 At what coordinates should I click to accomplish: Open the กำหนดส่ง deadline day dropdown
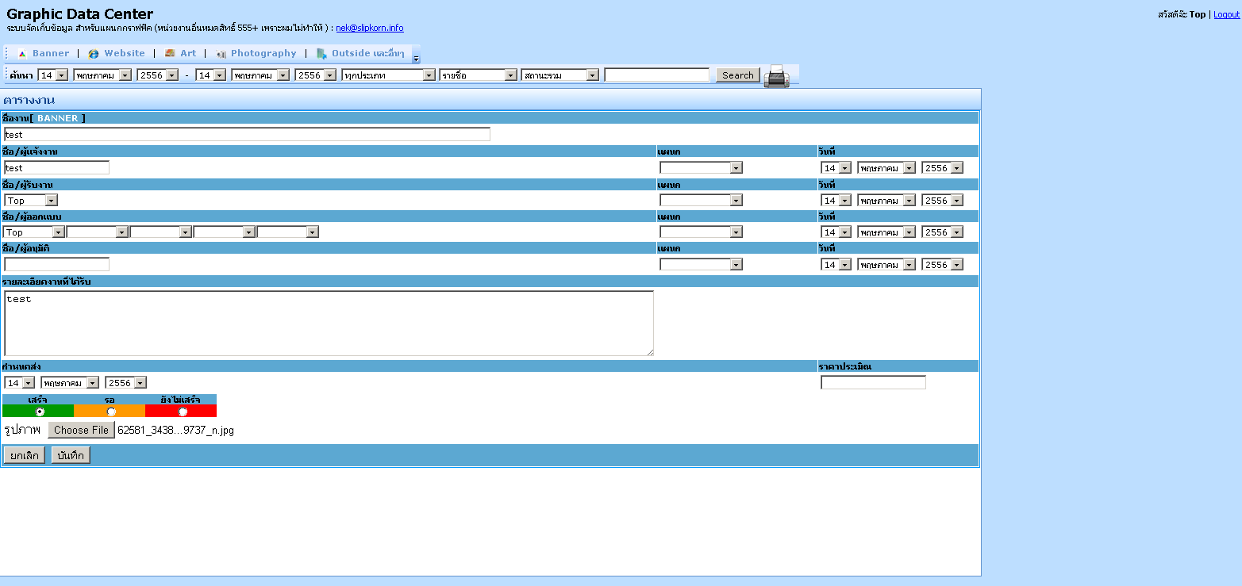pos(20,383)
